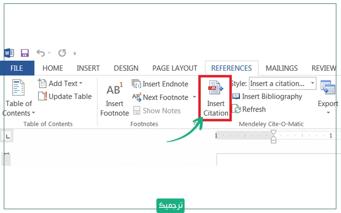
Task: Expand the Add Text dropdown
Action: tap(60, 83)
